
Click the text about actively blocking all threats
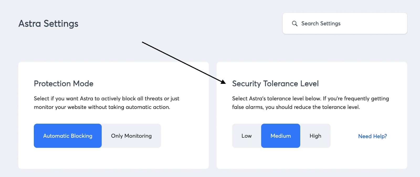click(x=106, y=98)
